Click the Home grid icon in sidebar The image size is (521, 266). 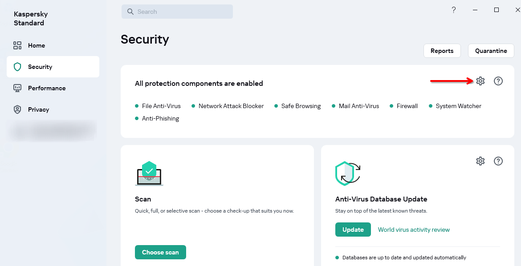(x=17, y=45)
